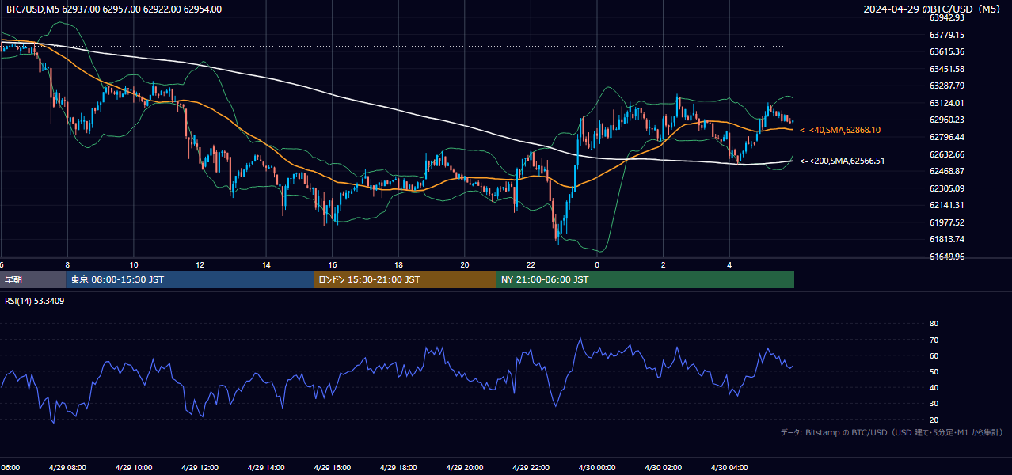Click the ロンドン 15:30-21:00 JST session bar

[x=405, y=279]
